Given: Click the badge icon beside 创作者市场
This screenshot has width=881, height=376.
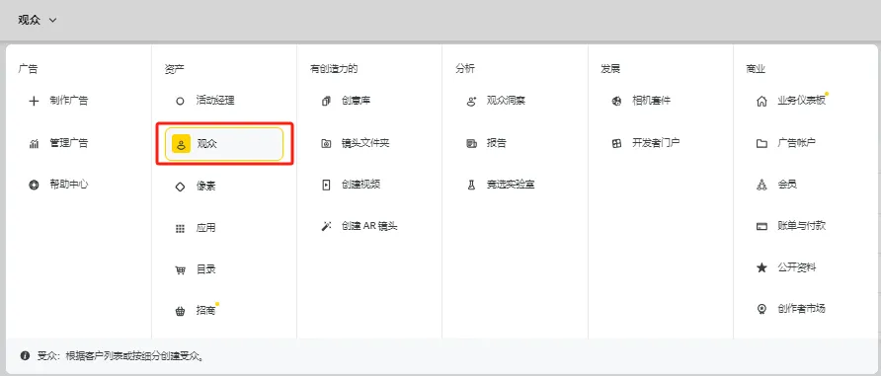Looking at the screenshot, I should (x=761, y=309).
